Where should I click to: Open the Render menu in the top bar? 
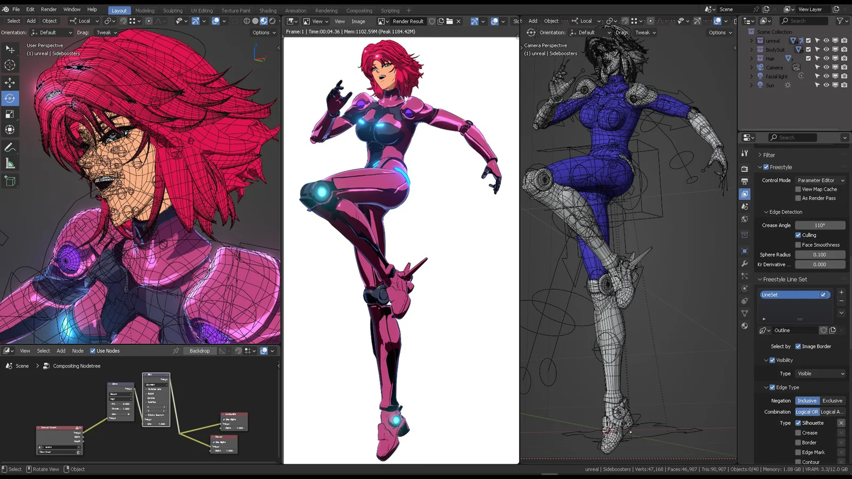tap(48, 9)
